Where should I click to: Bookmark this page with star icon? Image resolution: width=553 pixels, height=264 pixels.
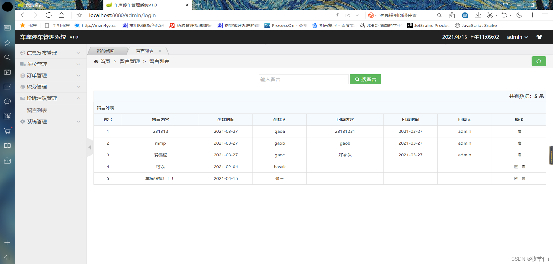[x=79, y=15]
